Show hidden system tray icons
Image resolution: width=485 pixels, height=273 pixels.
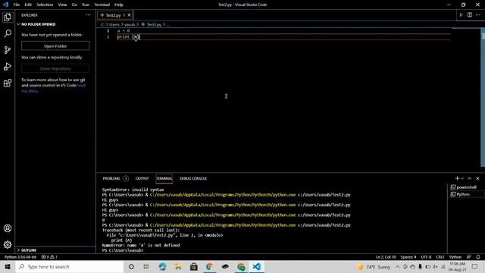click(397, 266)
